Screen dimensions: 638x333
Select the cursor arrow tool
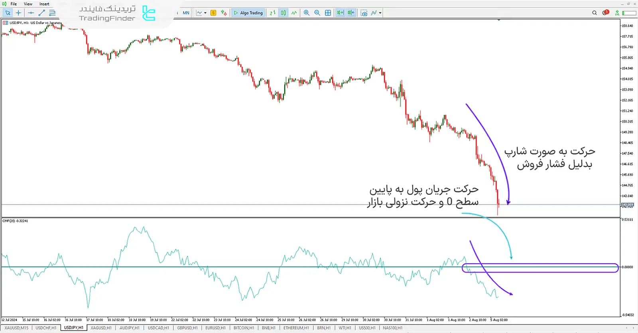[x=8, y=13]
